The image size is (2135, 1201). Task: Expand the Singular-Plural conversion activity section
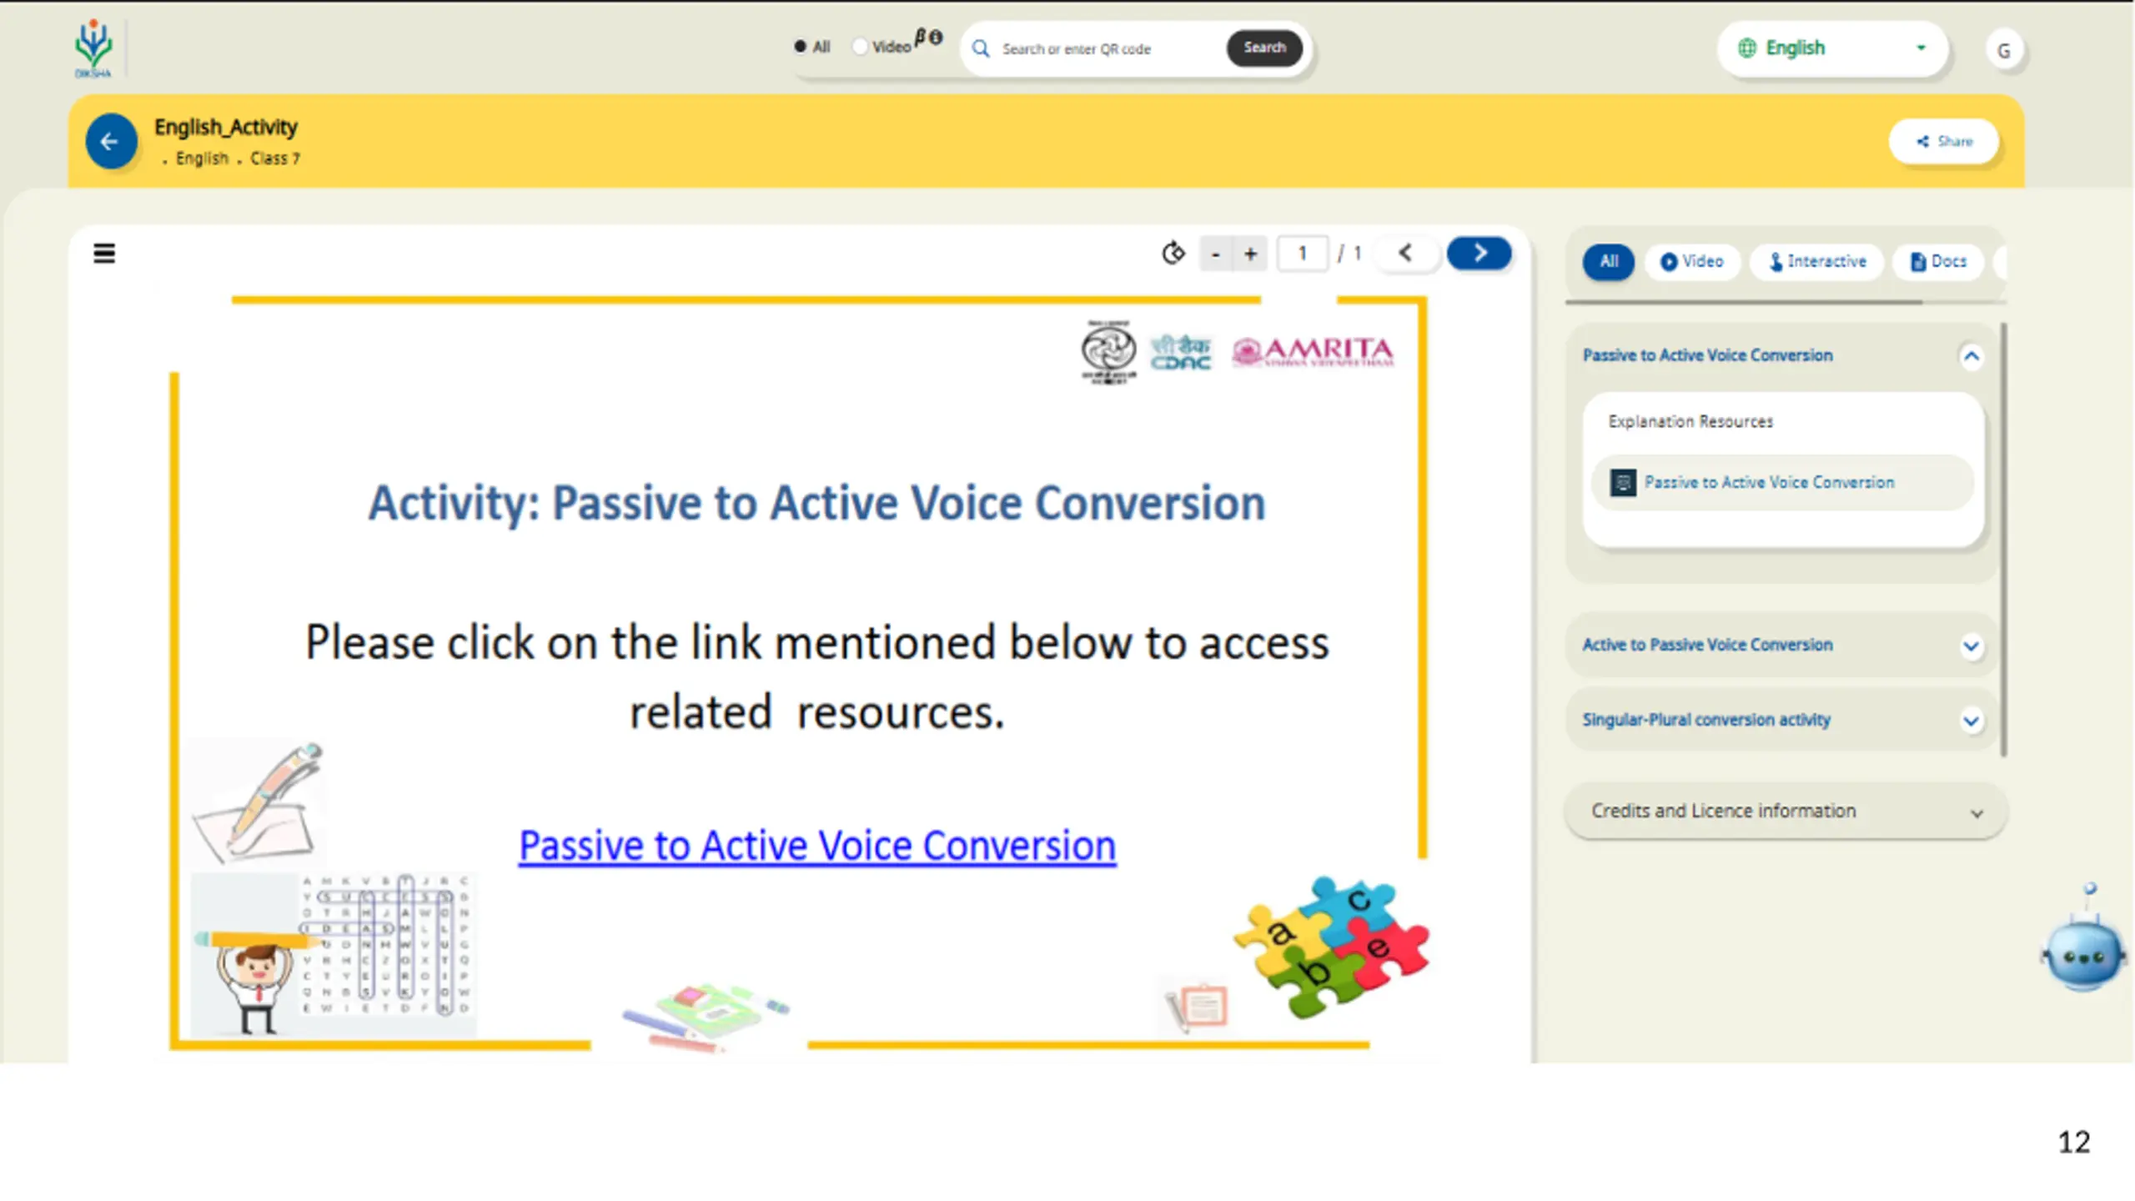1971,721
